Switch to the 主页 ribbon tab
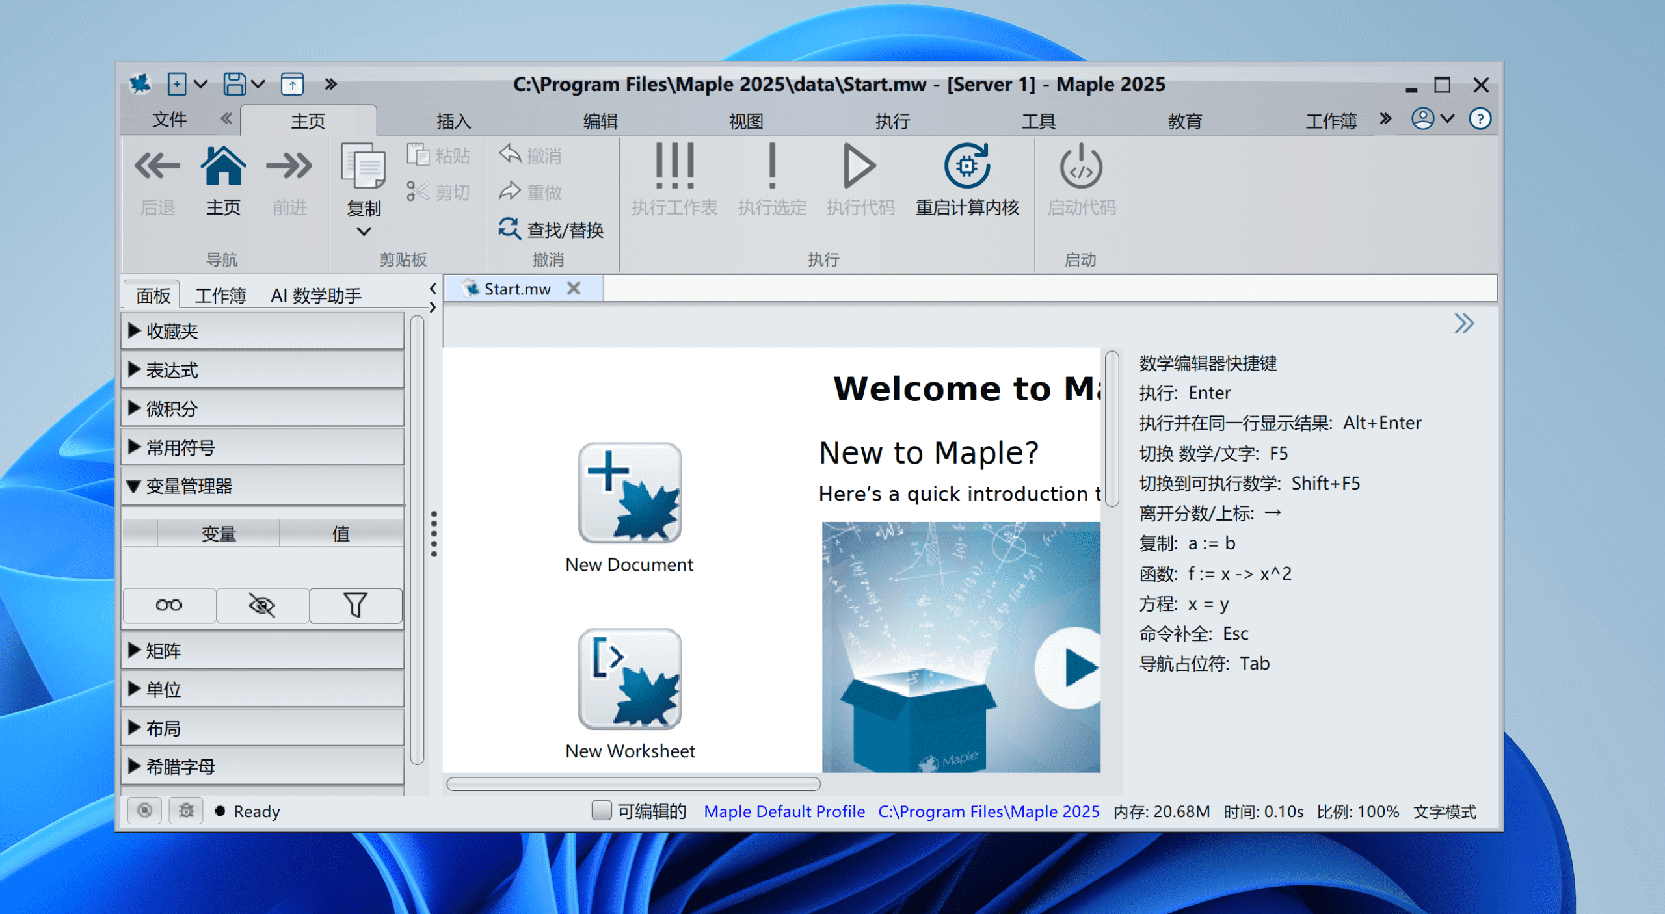This screenshot has height=914, width=1665. (x=308, y=121)
